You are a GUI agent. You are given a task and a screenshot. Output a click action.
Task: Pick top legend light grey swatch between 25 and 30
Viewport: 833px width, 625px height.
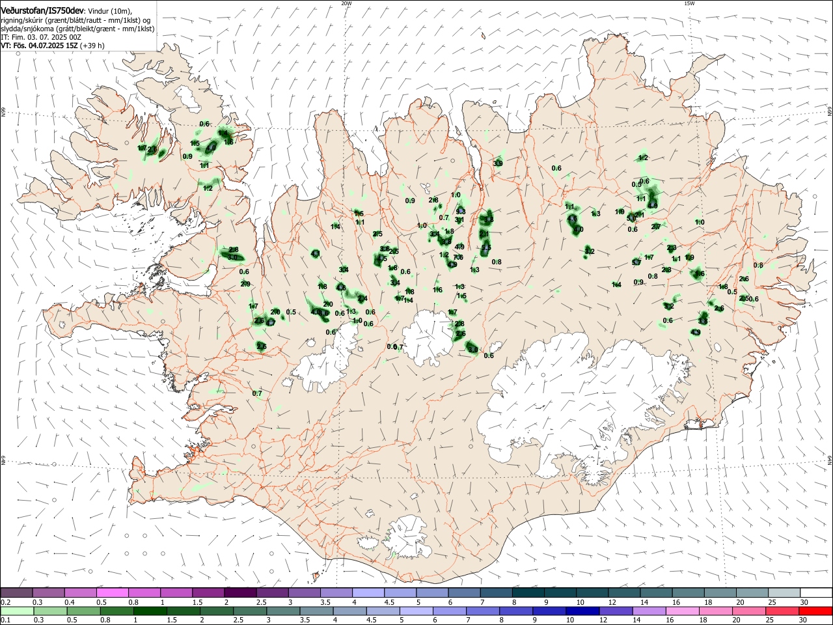783,592
